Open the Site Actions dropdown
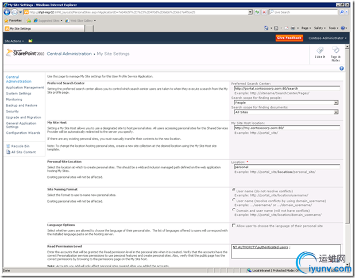The width and height of the screenshot is (355, 278). (x=14, y=41)
